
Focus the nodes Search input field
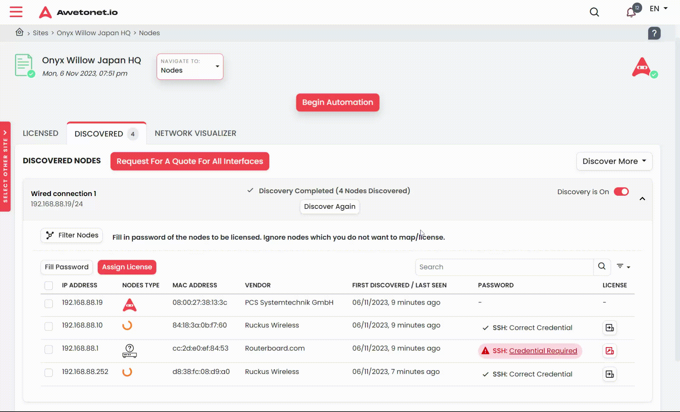click(504, 267)
